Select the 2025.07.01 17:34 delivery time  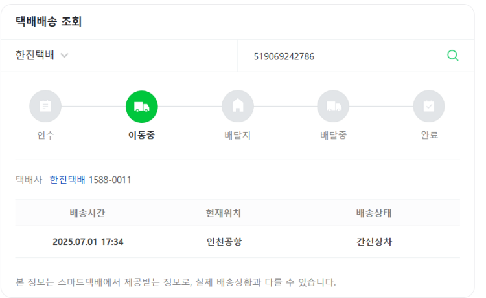coord(88,242)
